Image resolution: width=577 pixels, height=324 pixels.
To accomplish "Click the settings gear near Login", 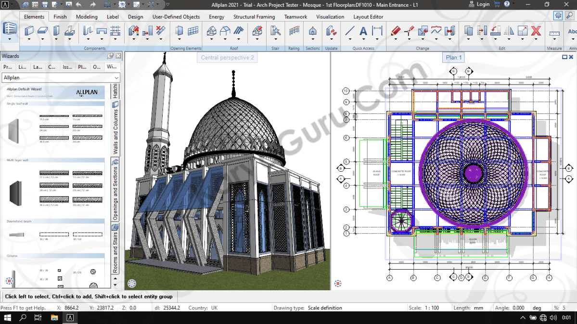I will click(558, 15).
